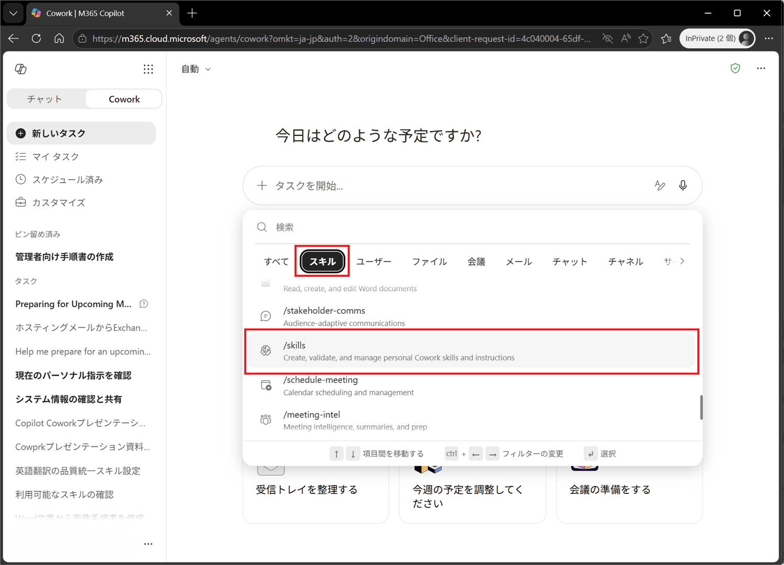The width and height of the screenshot is (784, 565).
Task: Click the scheduled clock icon
Action: coord(20,179)
